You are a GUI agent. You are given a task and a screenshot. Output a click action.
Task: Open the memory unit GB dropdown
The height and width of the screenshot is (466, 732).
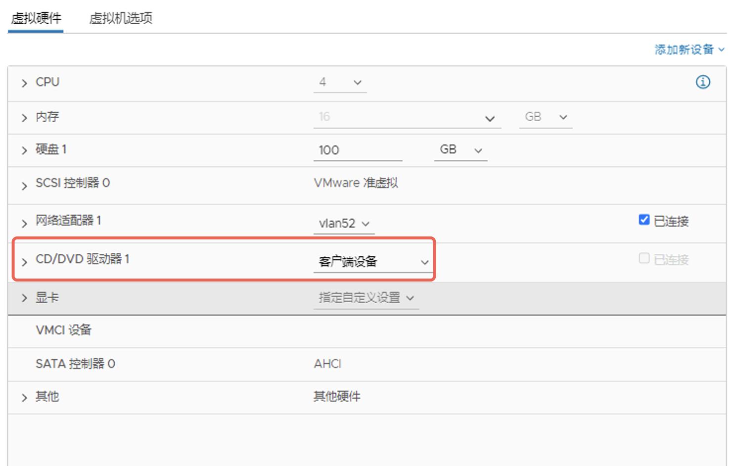tap(546, 118)
